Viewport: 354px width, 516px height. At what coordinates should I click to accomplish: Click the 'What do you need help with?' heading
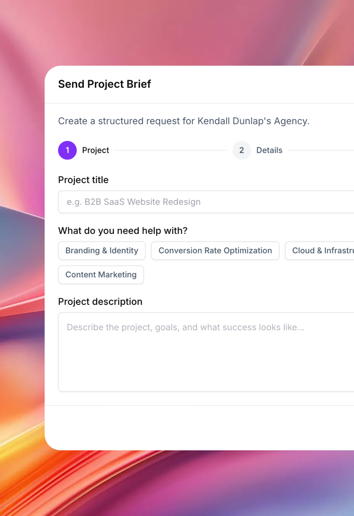point(123,230)
